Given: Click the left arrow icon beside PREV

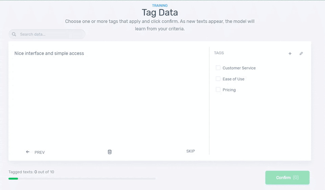Looking at the screenshot, I should pos(28,152).
